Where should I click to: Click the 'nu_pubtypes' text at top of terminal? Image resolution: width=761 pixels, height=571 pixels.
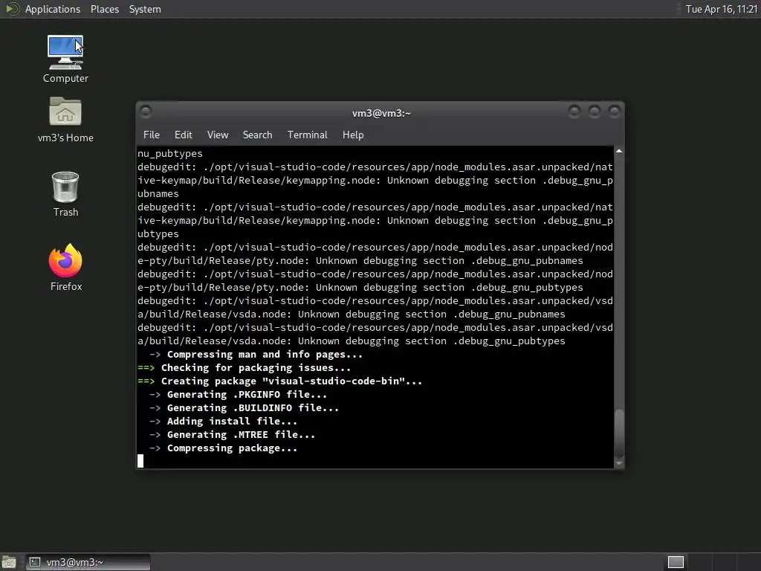[x=170, y=153]
